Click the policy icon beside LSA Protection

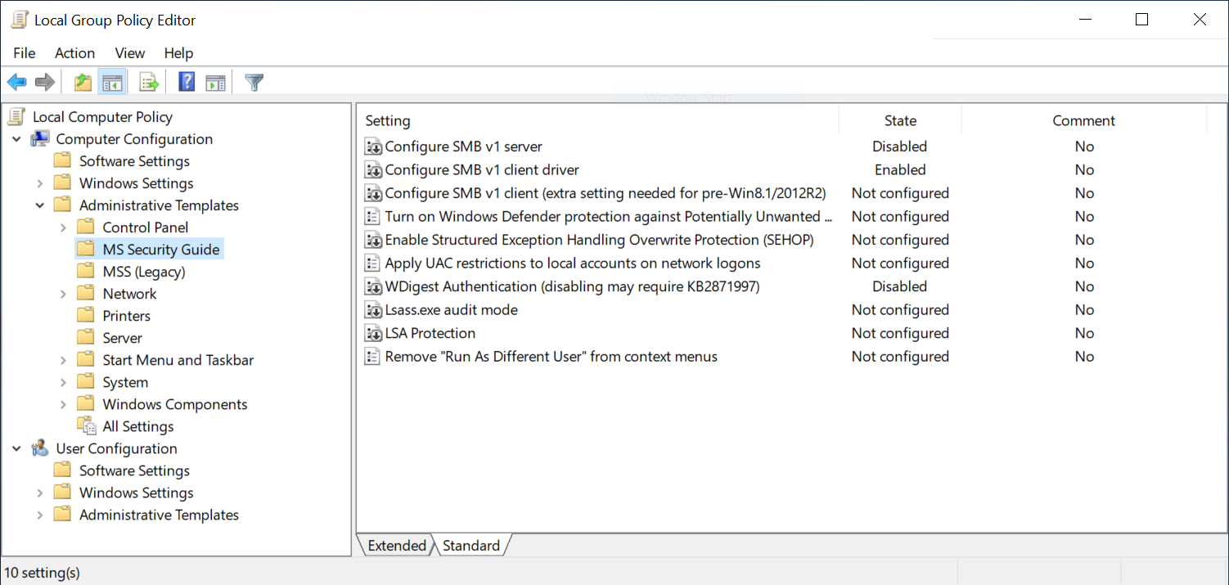click(x=373, y=333)
